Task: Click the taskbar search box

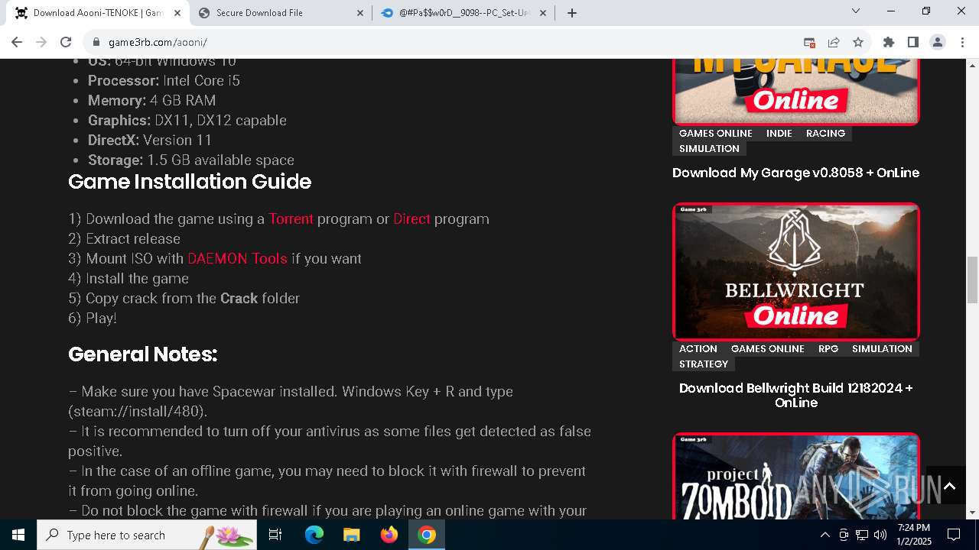Action: pos(147,535)
